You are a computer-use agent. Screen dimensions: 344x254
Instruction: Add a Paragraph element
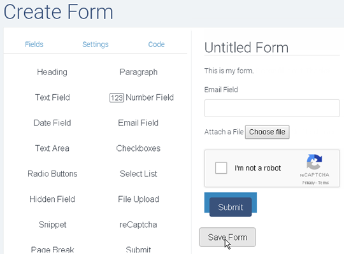138,72
